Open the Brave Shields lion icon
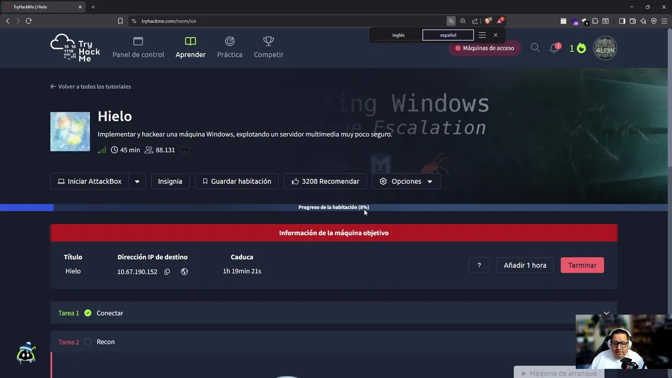The height and width of the screenshot is (378, 672). (x=488, y=21)
